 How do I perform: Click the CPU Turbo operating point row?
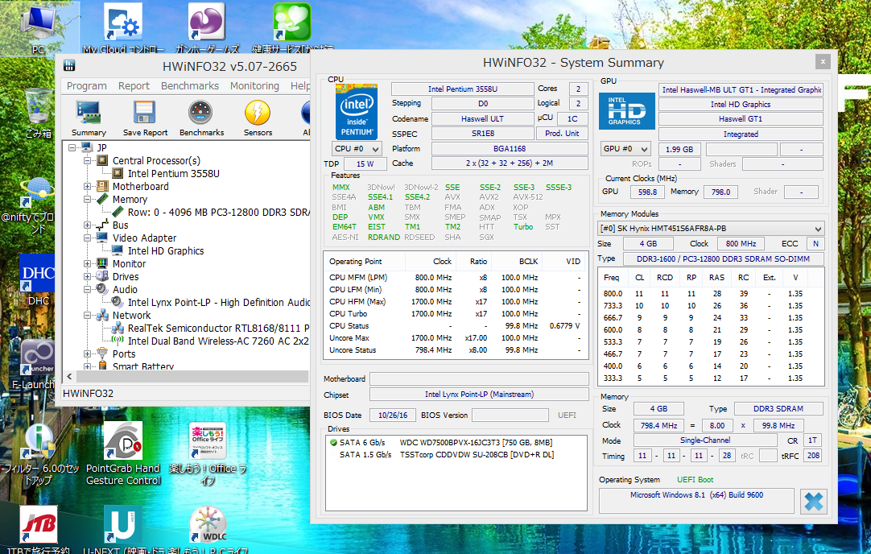pos(456,314)
